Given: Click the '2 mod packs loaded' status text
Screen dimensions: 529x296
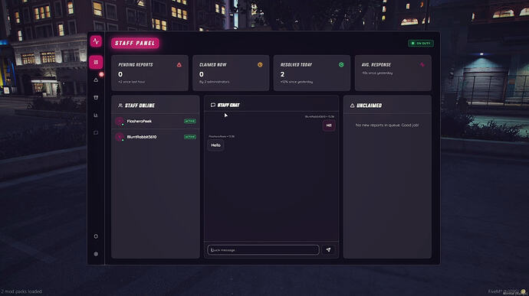Looking at the screenshot, I should click(x=21, y=291).
